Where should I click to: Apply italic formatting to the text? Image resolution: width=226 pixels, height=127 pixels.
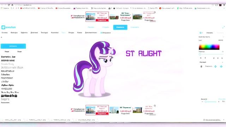[x=205, y=58]
